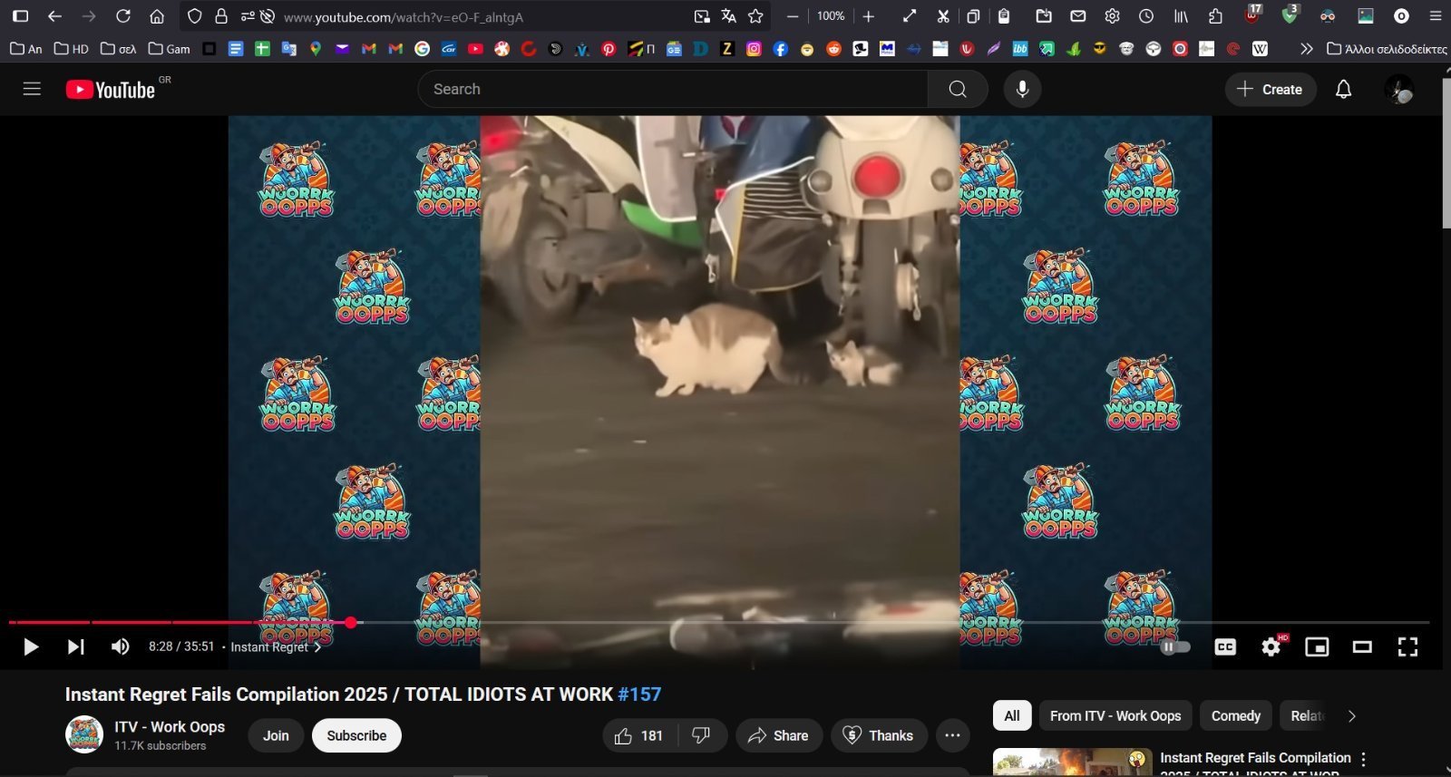This screenshot has width=1451, height=777.
Task: Show more bookmarks with the chevron
Action: pos(1306,49)
